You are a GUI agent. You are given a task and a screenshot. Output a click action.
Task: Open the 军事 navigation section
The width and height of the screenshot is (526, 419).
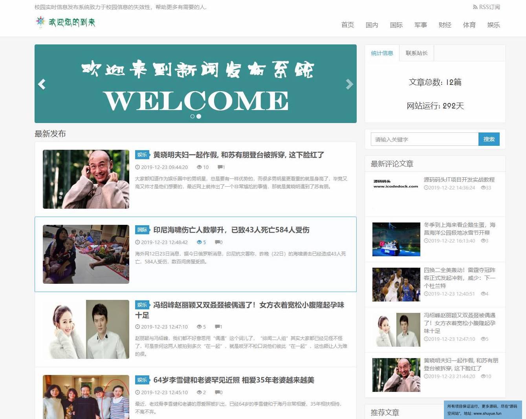coord(421,25)
